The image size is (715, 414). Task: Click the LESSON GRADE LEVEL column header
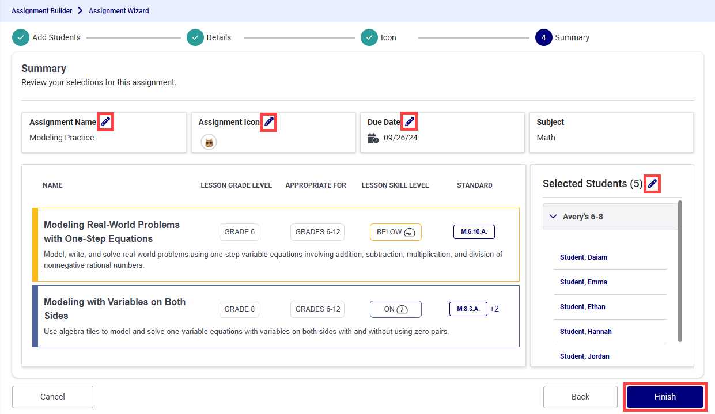(236, 185)
